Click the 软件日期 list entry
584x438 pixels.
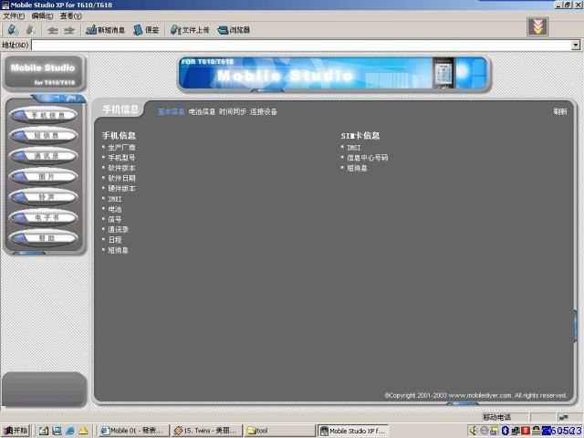coord(121,178)
